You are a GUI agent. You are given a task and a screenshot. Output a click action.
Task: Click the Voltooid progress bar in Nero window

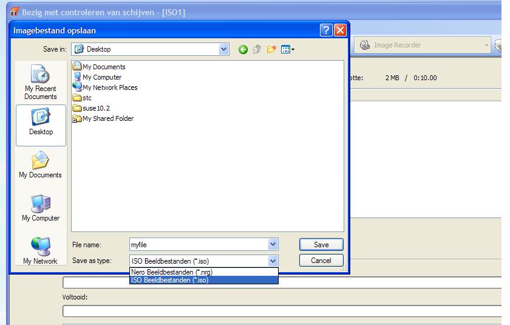coord(282,311)
